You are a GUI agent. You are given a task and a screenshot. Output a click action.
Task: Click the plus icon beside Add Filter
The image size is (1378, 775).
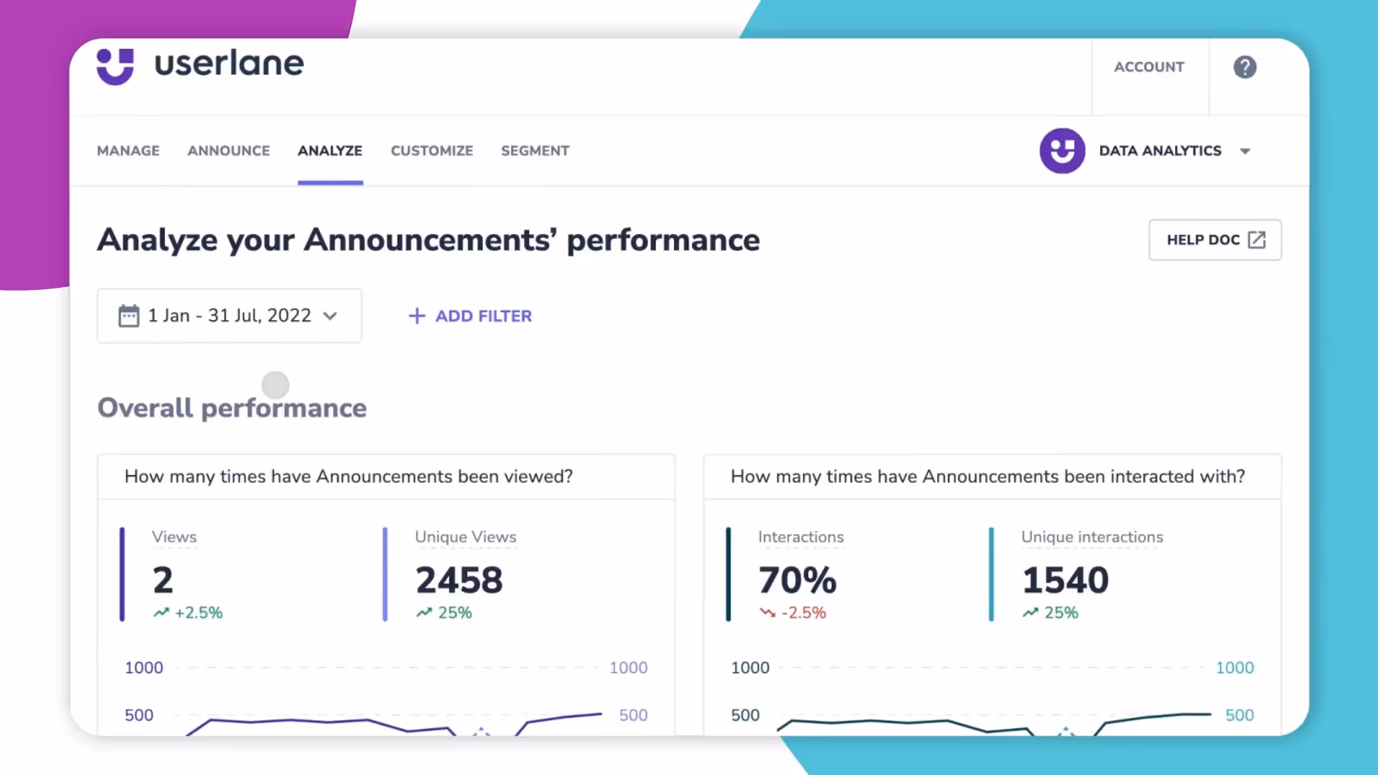click(x=417, y=316)
